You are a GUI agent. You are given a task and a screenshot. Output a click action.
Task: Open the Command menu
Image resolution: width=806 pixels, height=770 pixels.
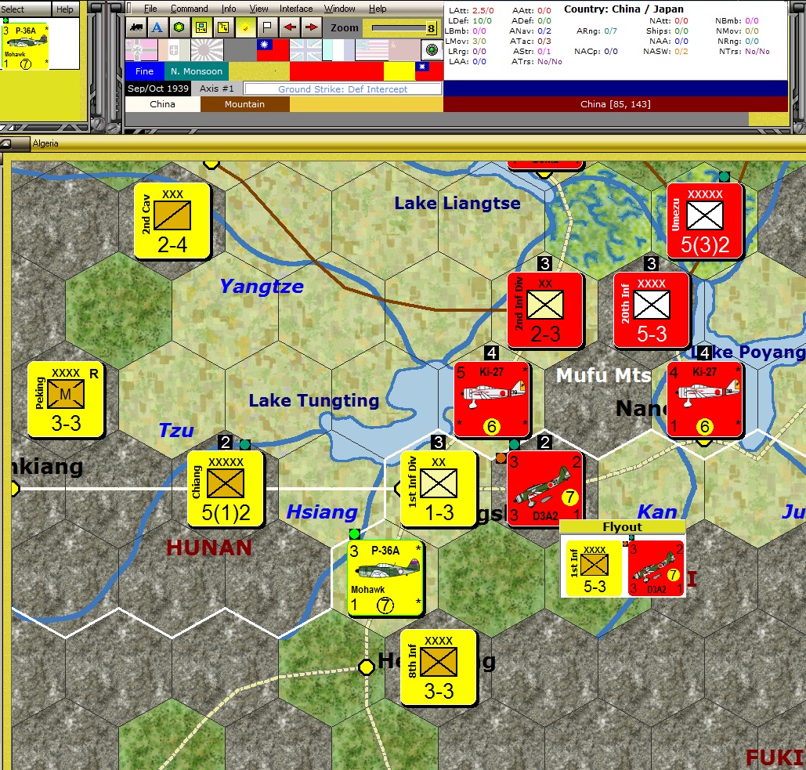(x=190, y=9)
